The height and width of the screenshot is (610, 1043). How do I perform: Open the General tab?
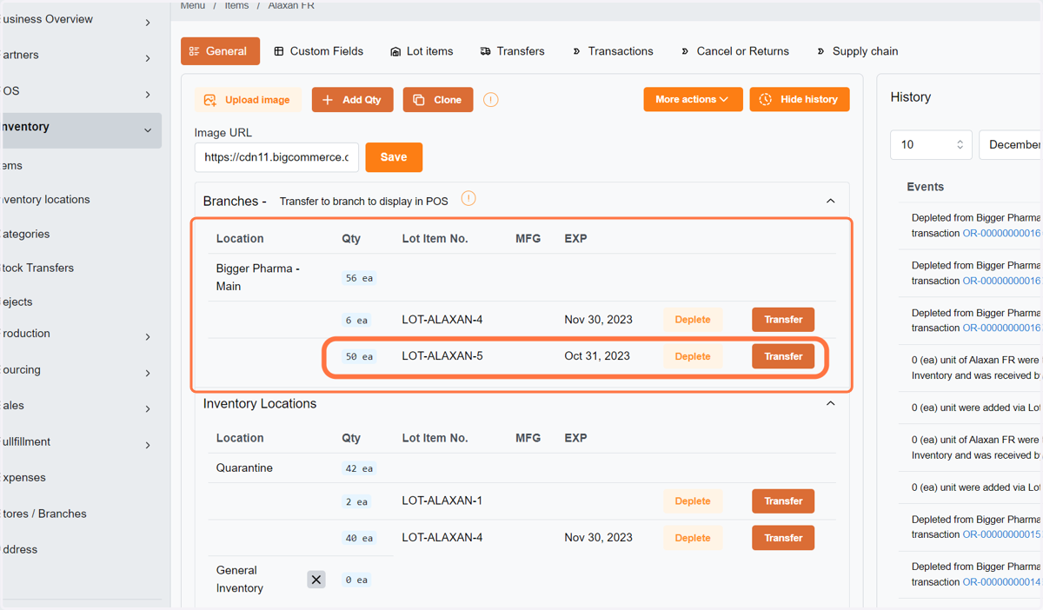click(220, 51)
